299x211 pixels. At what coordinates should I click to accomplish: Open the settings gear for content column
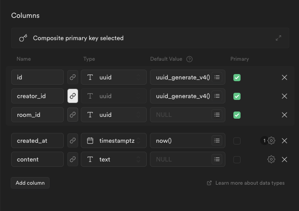click(x=271, y=159)
